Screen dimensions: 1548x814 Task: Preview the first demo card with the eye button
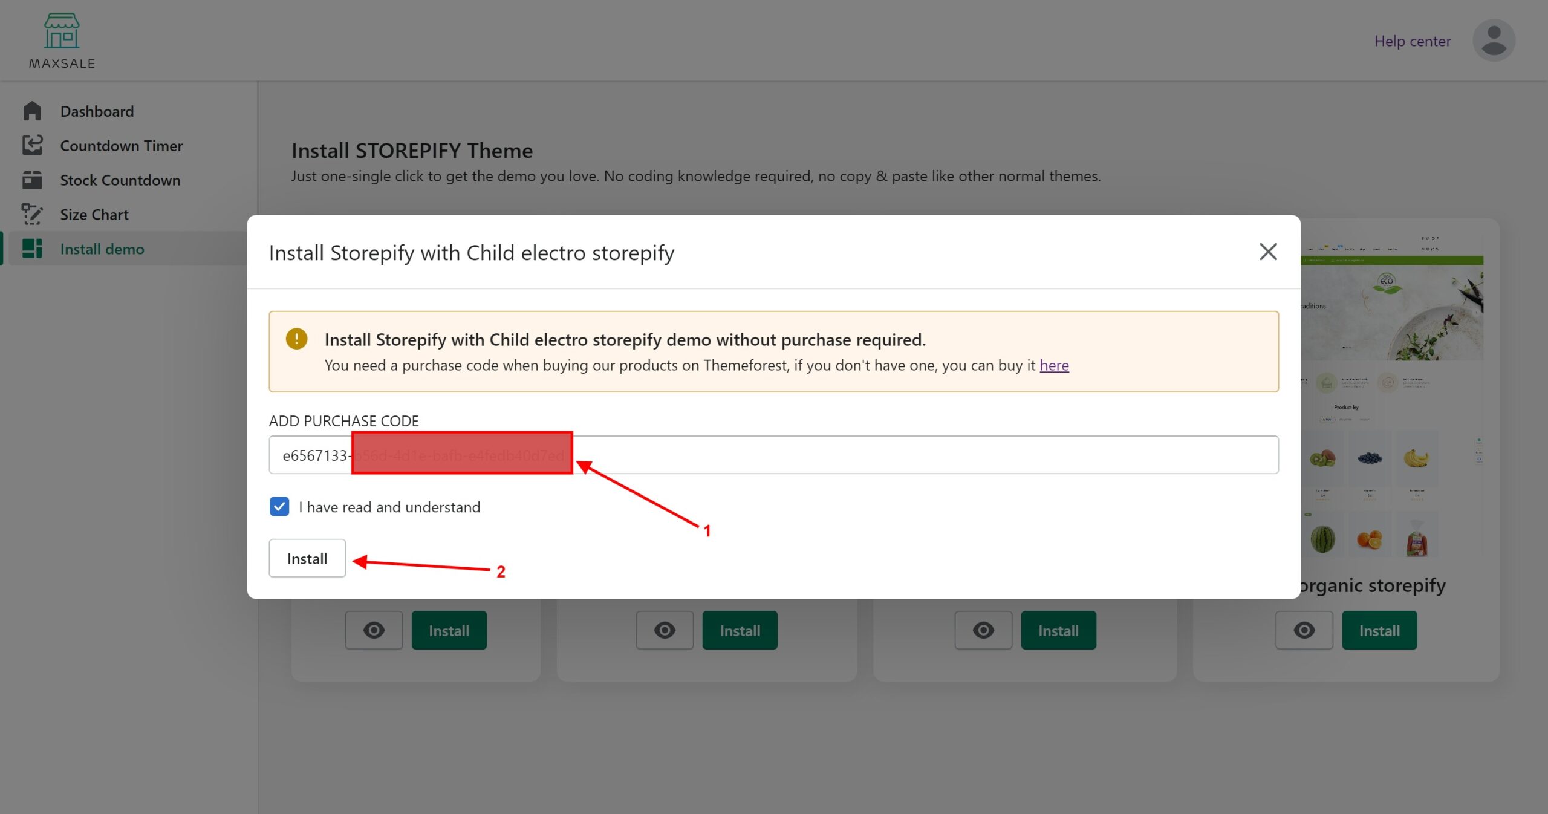(374, 630)
